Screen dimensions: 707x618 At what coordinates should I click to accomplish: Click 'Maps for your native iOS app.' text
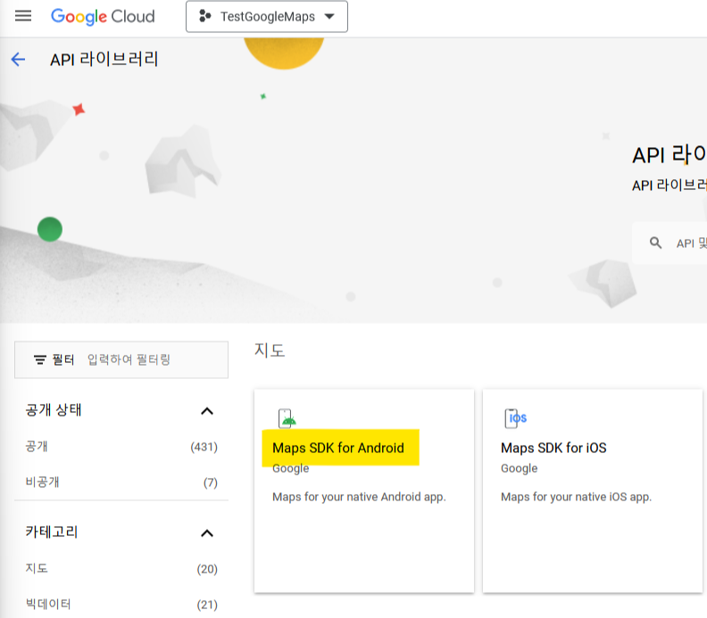577,497
